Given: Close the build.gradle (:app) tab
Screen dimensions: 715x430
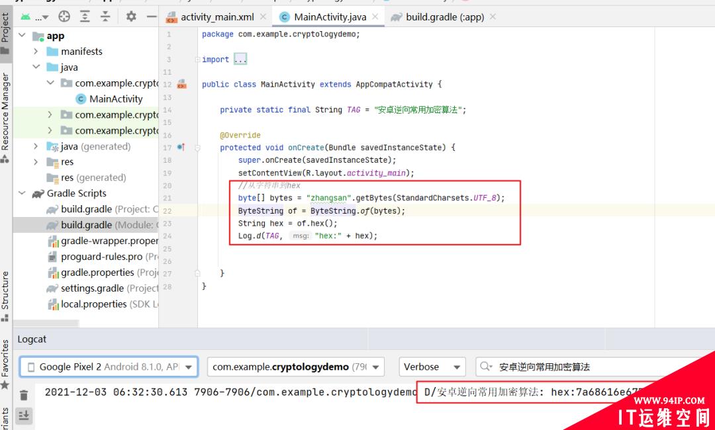Looking at the screenshot, I should 493,17.
